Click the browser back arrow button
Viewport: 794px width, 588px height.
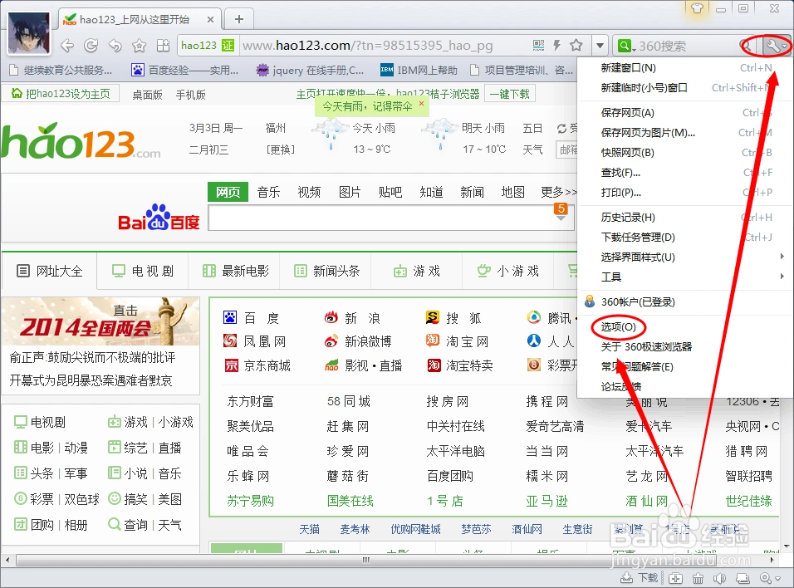coord(68,46)
